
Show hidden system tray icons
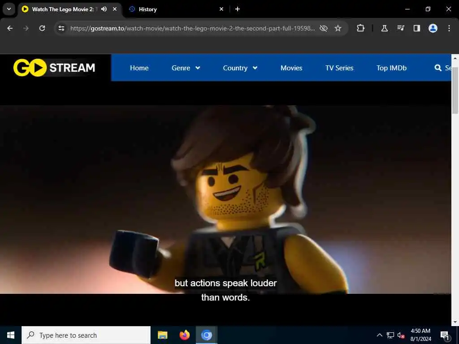[x=379, y=335]
